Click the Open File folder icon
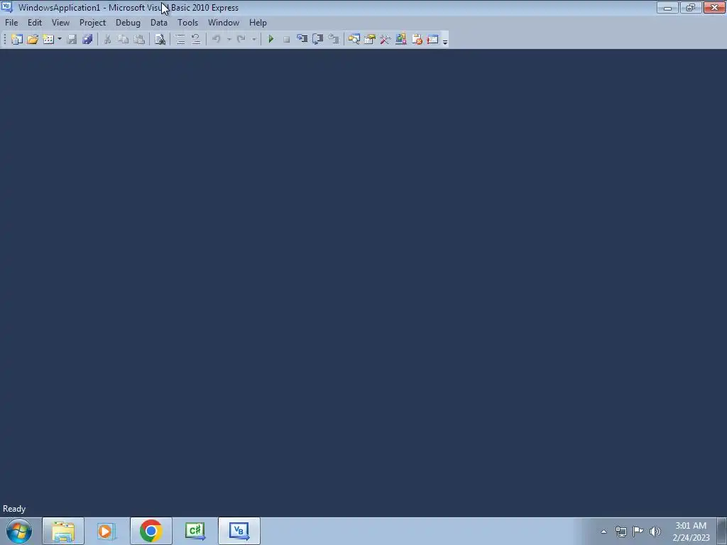 pos(33,40)
